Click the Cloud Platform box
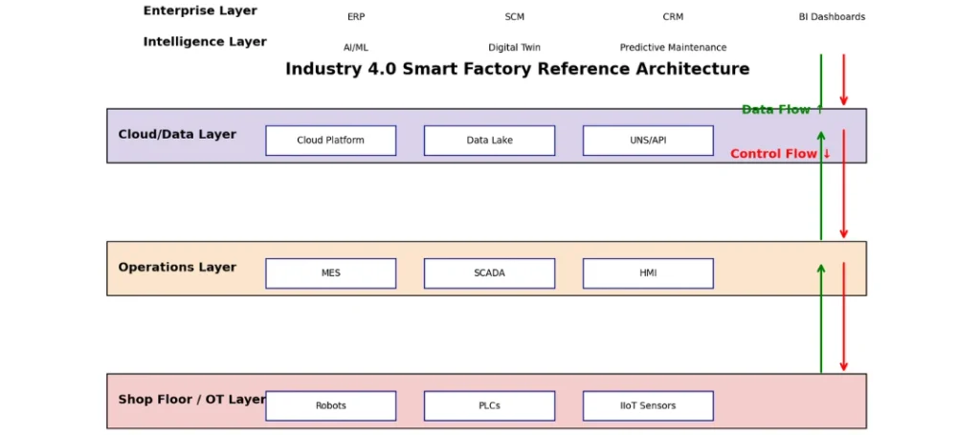Viewport: 980px width, 435px height. 330,141
